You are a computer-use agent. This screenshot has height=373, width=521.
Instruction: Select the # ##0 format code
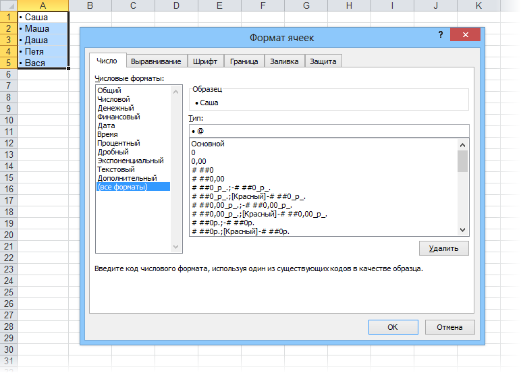(x=323, y=170)
